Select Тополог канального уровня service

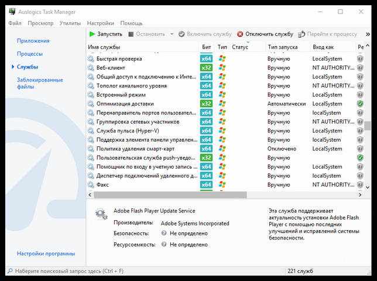pos(225,86)
